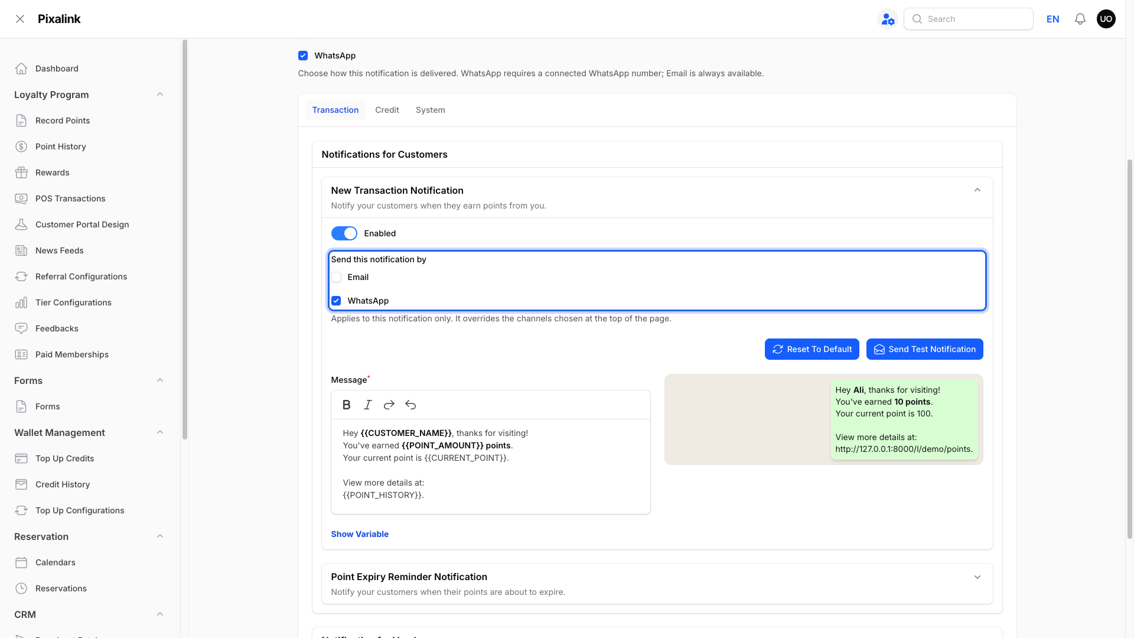Click the undo arrow in message editor
Viewport: 1134px width, 638px height.
(410, 405)
